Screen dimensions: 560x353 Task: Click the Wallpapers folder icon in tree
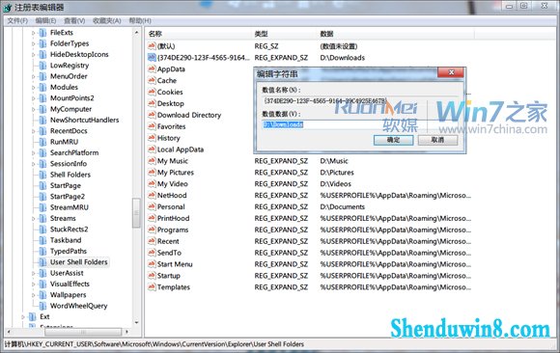pos(42,295)
